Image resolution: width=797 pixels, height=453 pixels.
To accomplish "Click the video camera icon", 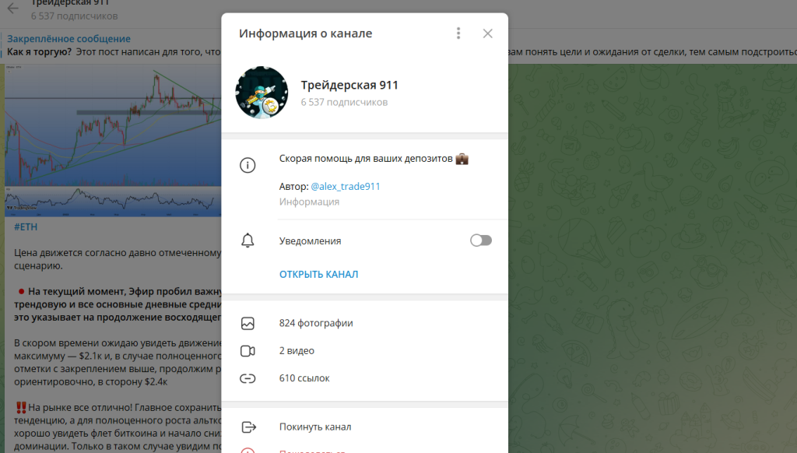I will [248, 351].
